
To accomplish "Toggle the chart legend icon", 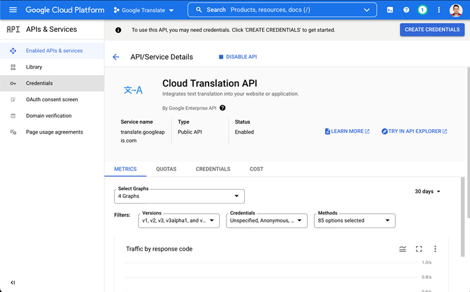I will click(402, 249).
